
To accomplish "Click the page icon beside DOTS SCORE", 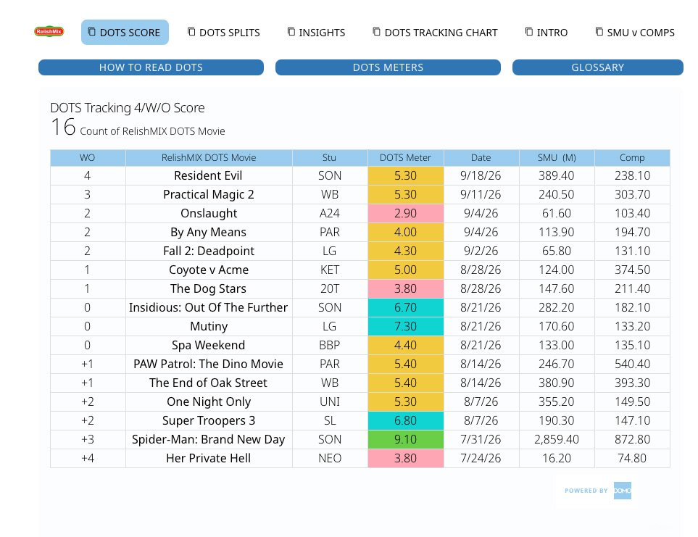I will [92, 32].
